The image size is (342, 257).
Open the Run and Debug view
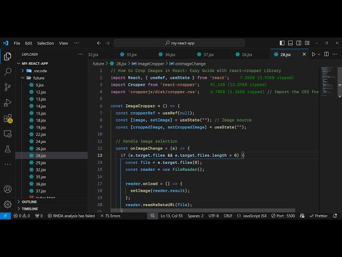point(7,102)
